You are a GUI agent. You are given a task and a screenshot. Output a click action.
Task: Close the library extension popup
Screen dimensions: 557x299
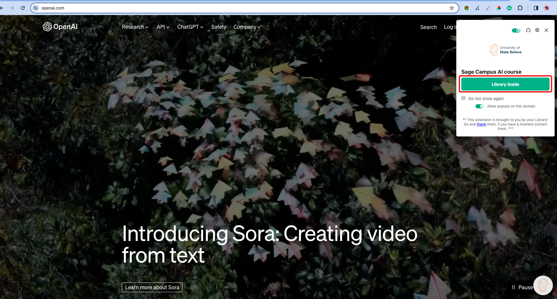click(x=546, y=30)
